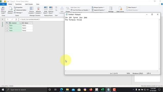Show hidden system tray icons

coord(133,90)
